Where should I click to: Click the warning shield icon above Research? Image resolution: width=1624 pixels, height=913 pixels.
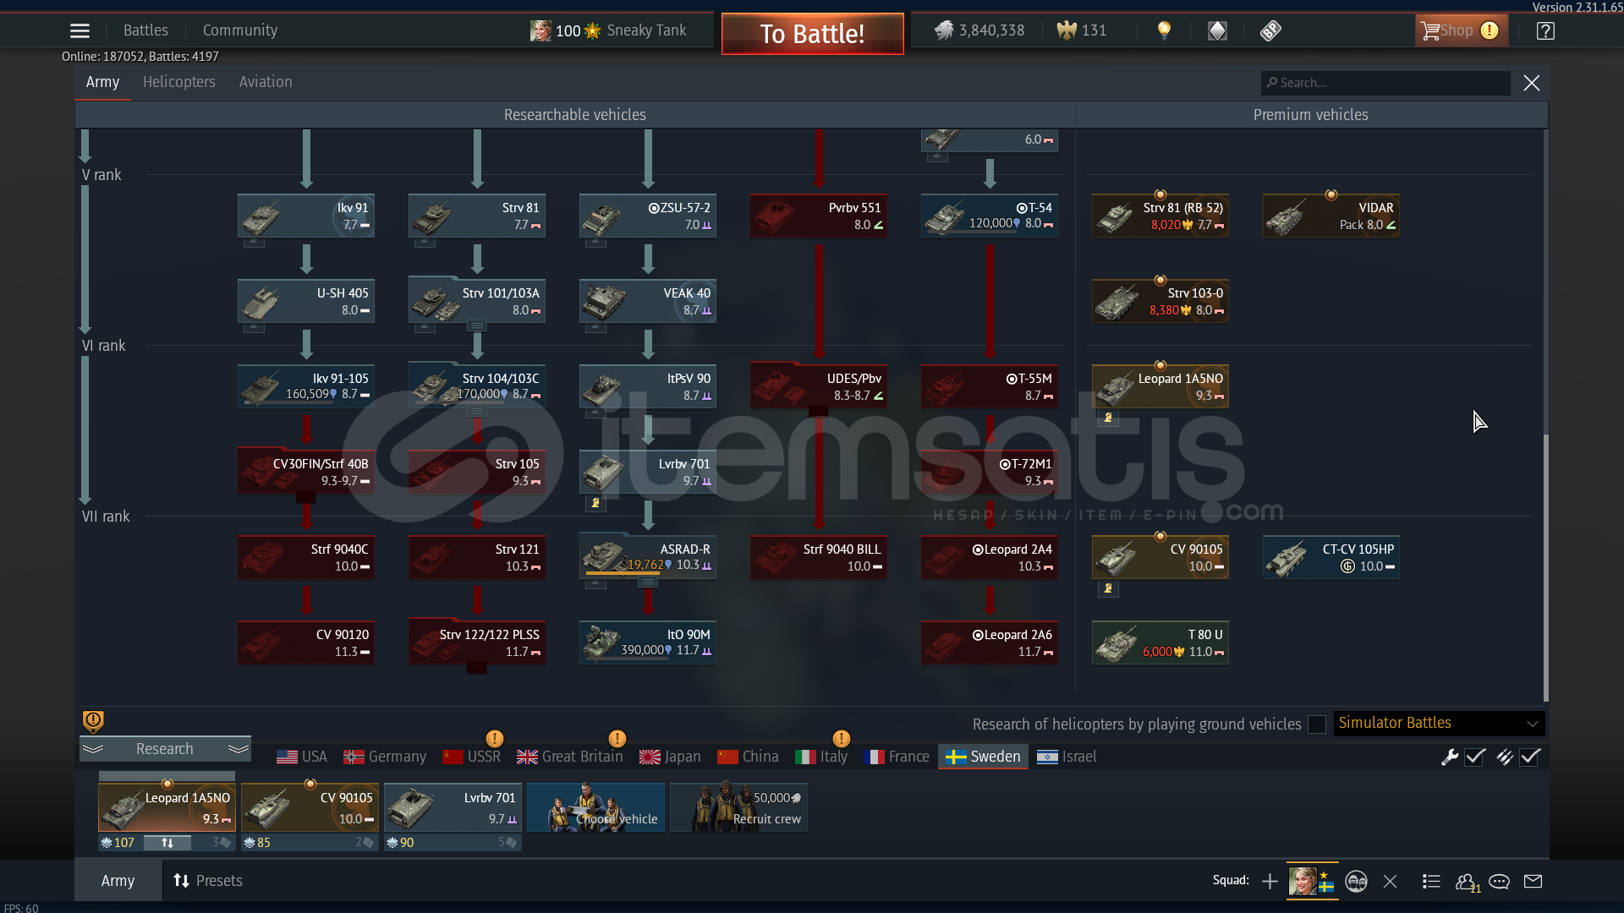[x=93, y=721]
